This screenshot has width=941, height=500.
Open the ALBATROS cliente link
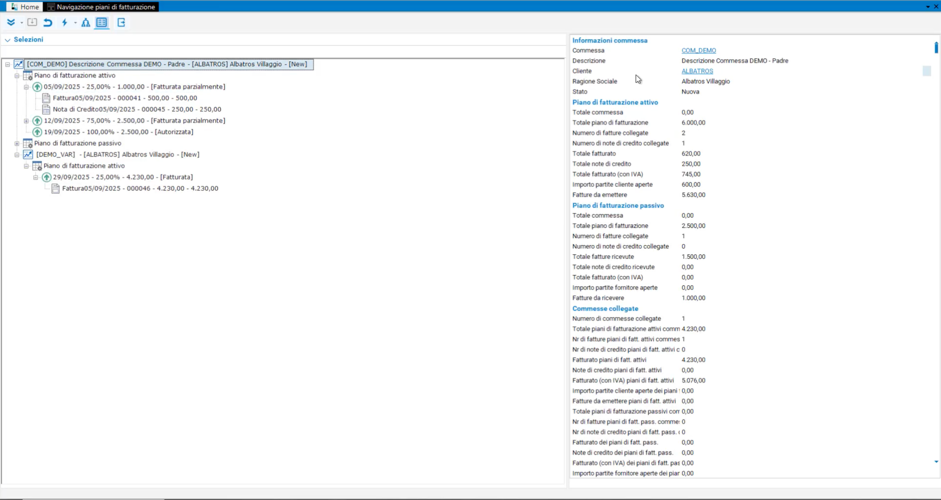coord(697,71)
